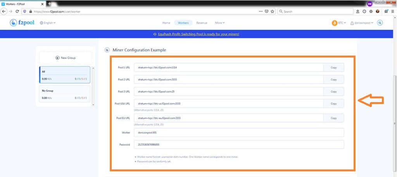
Task: Click the Pool USA URL field
Action: click(229, 104)
